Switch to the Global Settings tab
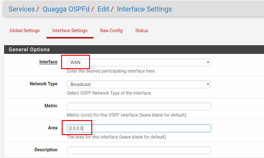 pyautogui.click(x=24, y=31)
